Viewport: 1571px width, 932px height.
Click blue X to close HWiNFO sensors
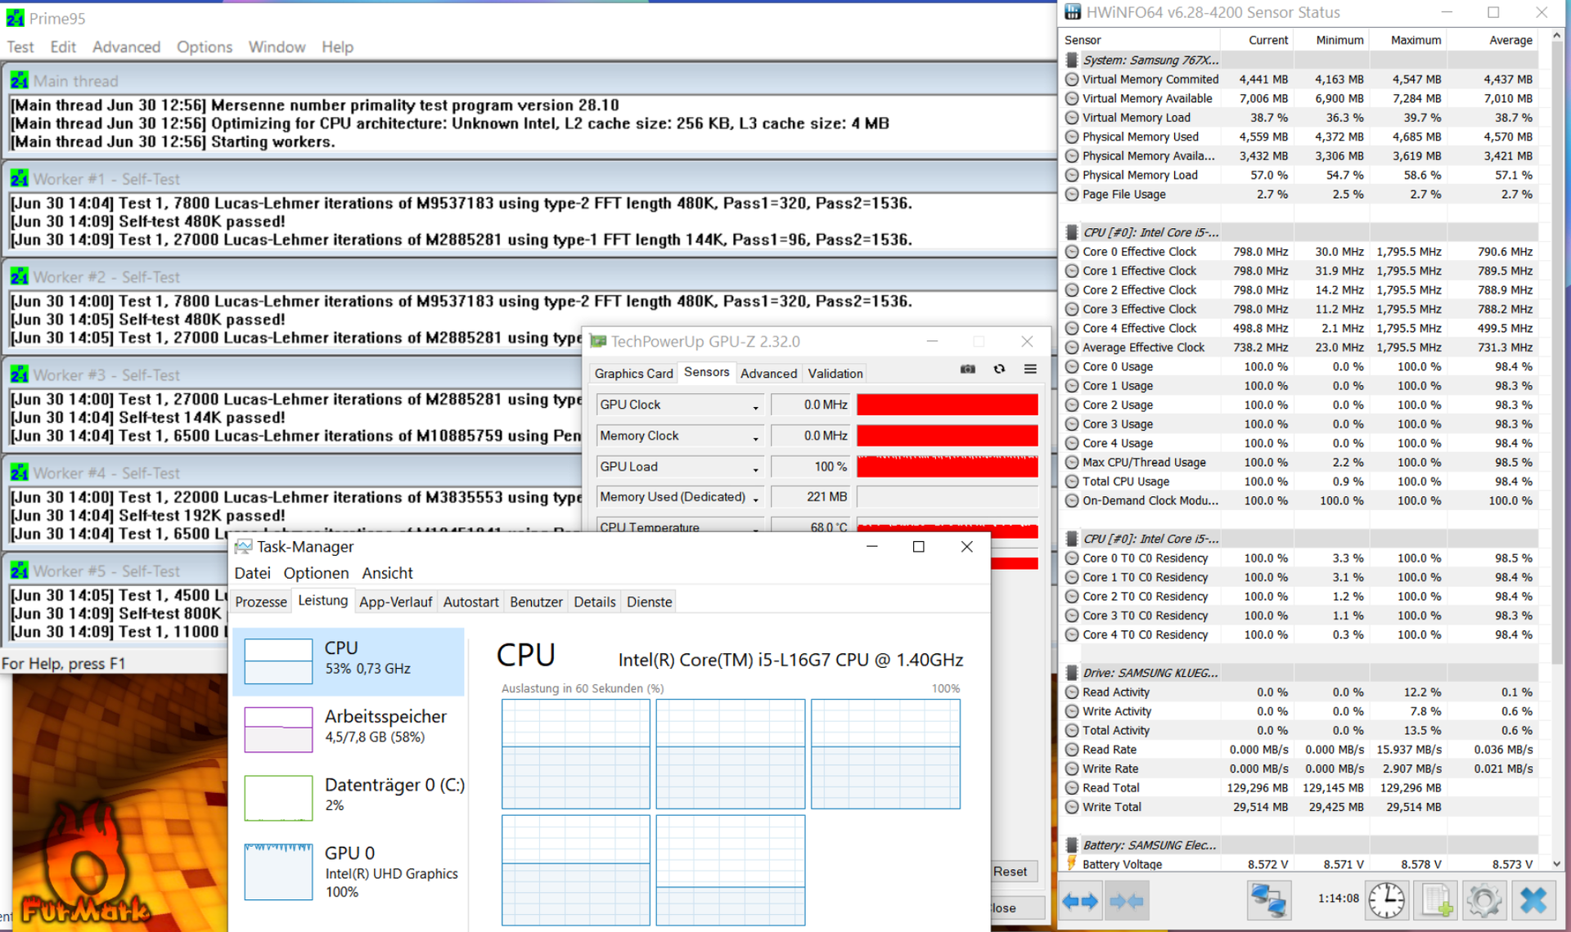coord(1533,900)
